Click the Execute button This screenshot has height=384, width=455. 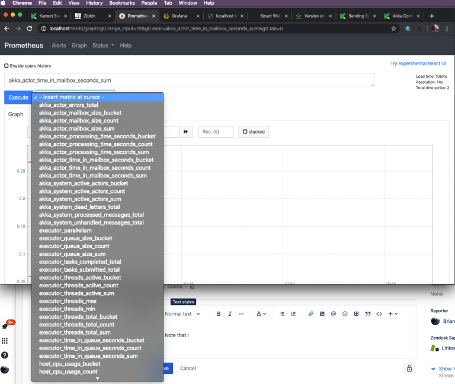[18, 97]
